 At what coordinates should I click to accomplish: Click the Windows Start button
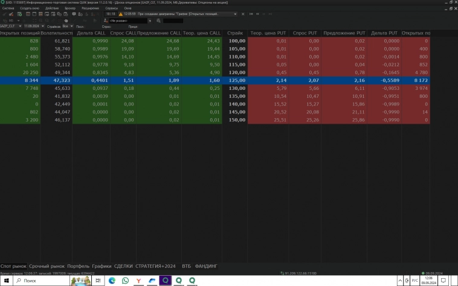pyautogui.click(x=5, y=281)
